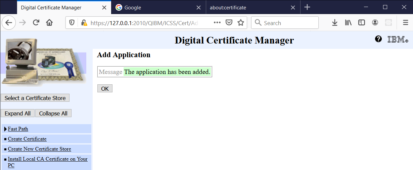Save page to Pocket icon
413x170 pixels.
coord(229,23)
